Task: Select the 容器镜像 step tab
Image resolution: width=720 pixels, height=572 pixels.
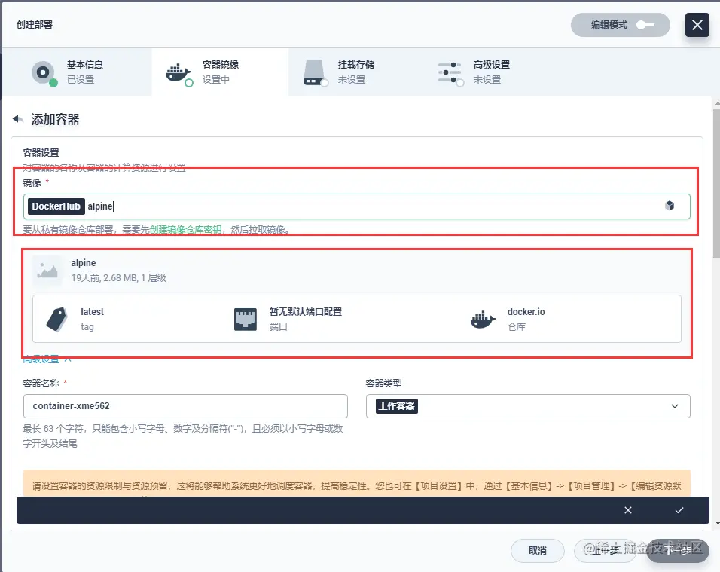Action: [x=219, y=72]
